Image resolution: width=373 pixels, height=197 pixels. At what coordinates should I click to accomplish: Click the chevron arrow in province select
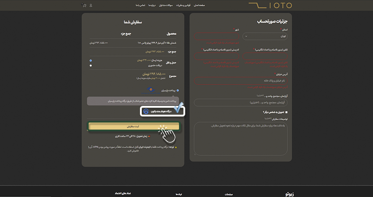(x=246, y=36)
